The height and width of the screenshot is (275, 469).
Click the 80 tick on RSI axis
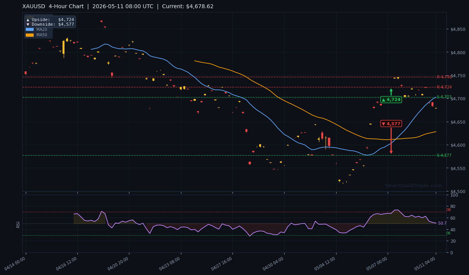(x=453, y=207)
